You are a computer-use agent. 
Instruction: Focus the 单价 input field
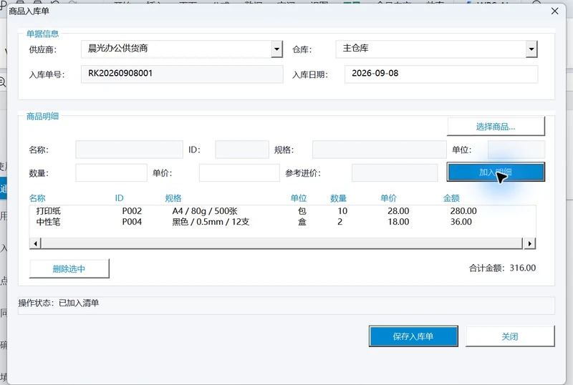pyautogui.click(x=239, y=172)
